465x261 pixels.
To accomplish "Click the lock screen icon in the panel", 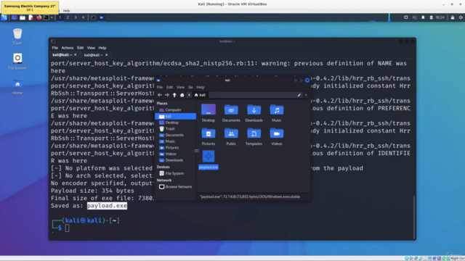I will tap(453, 17).
